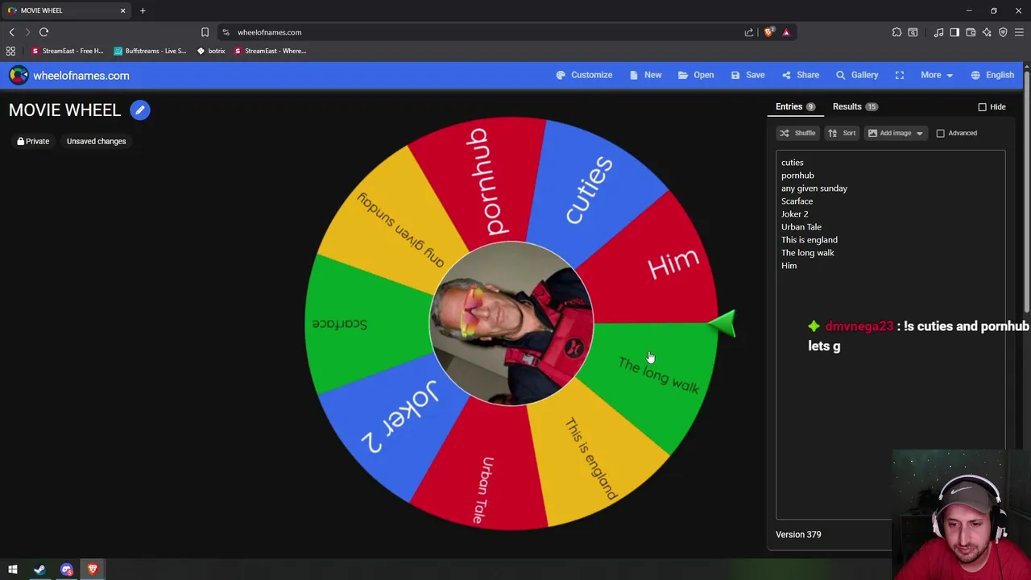Close the MOVIE WHEEL browser tab
This screenshot has height=580, width=1031.
pyautogui.click(x=122, y=10)
